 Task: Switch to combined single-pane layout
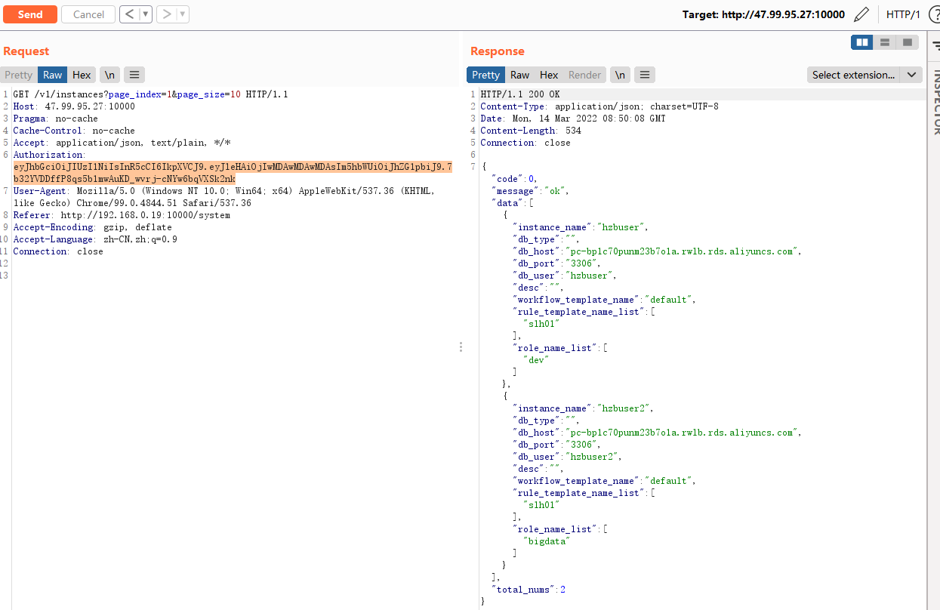click(x=907, y=42)
